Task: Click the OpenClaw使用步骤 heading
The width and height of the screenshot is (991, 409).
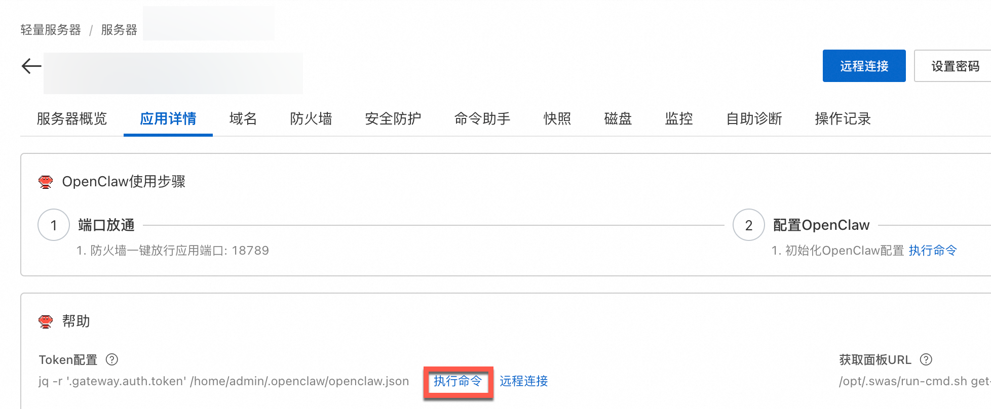Action: click(x=124, y=182)
